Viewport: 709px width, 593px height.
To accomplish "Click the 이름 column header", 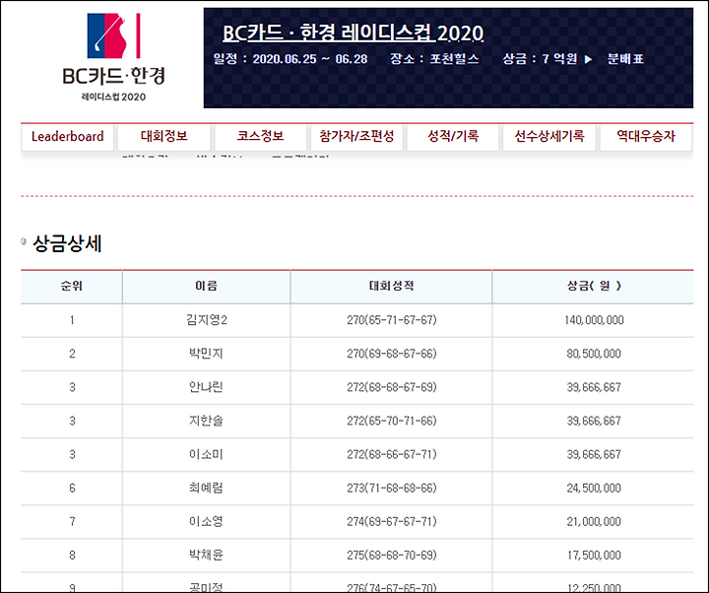I will [206, 286].
